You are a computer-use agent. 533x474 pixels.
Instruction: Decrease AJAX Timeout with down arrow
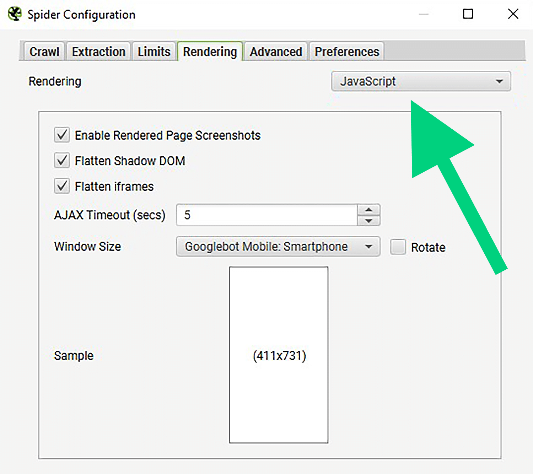click(x=369, y=221)
